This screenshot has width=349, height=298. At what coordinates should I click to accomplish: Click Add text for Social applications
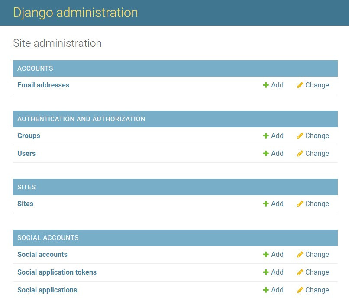point(277,290)
